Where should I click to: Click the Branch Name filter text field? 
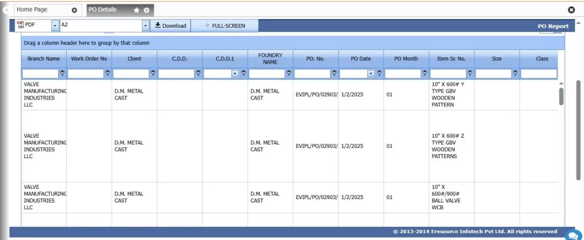pos(40,73)
